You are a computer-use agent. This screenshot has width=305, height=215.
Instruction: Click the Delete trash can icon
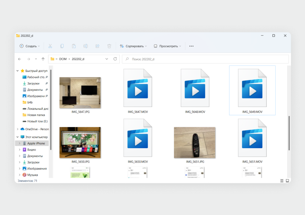pyautogui.click(x=109, y=46)
